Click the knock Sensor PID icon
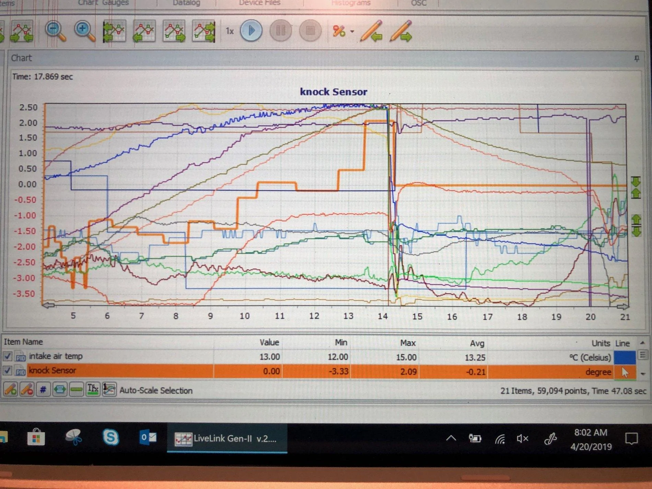Screen dimensions: 652x489 coord(20,371)
